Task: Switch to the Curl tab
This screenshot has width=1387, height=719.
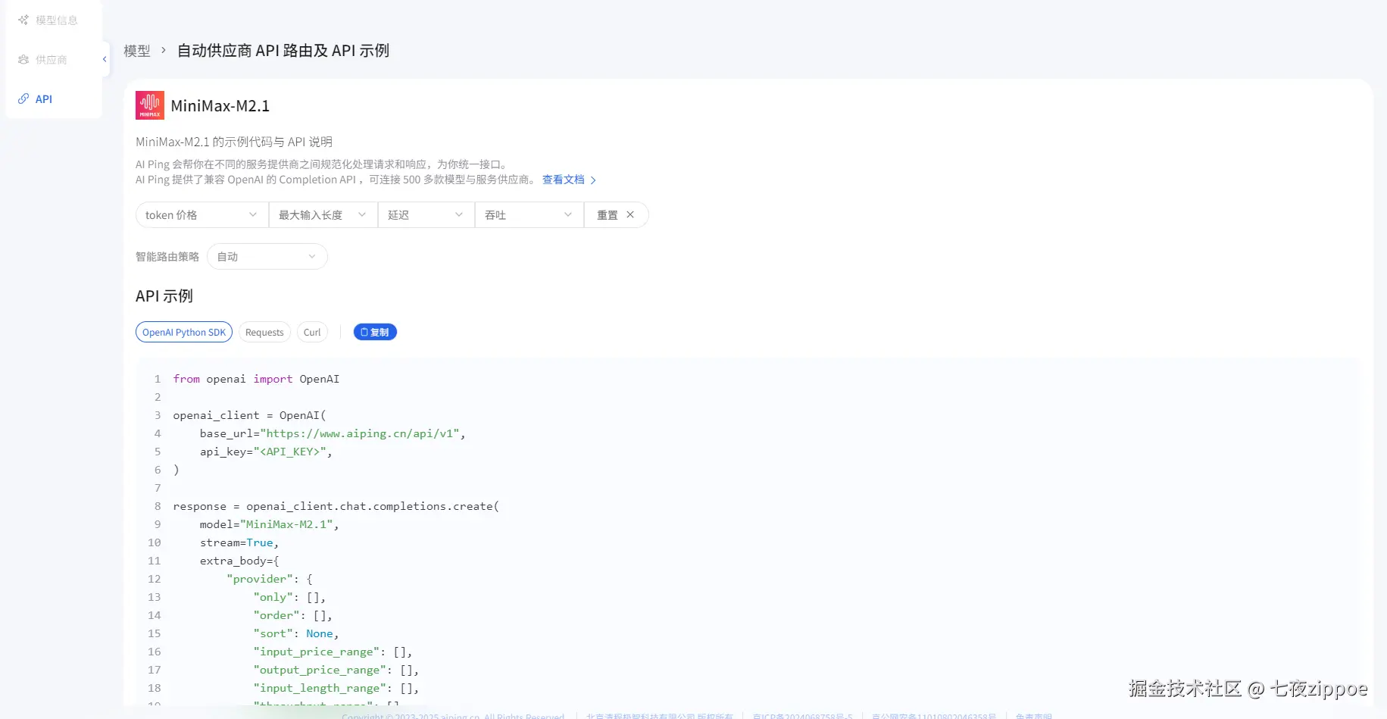Action: point(312,333)
